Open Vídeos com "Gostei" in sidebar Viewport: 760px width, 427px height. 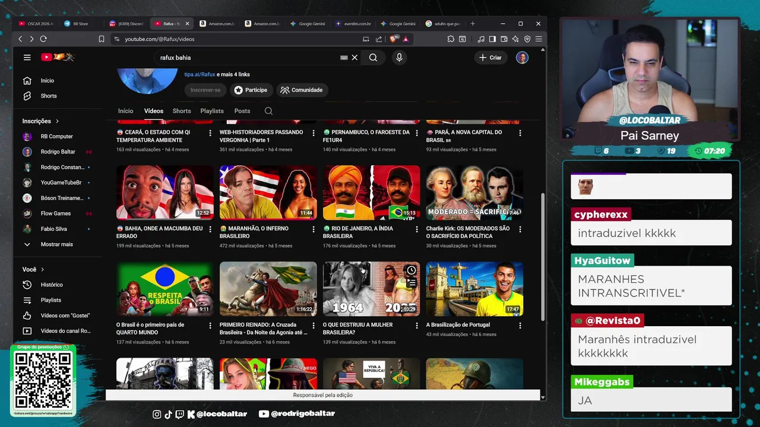pos(65,316)
